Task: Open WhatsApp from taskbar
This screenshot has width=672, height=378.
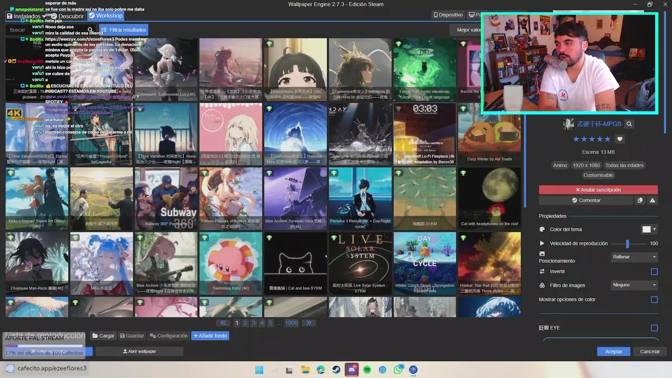Action: (398, 370)
